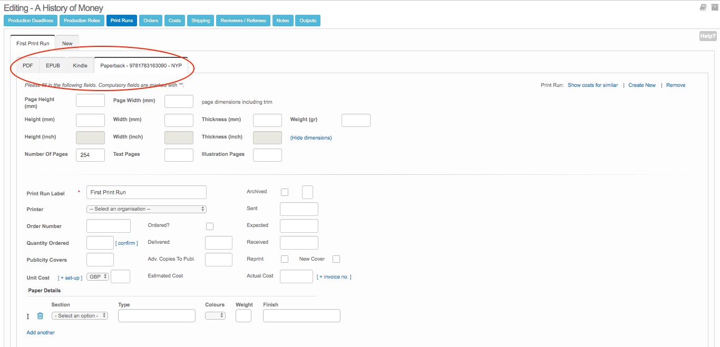Click the Help? button
The height and width of the screenshot is (347, 720).
tap(707, 36)
